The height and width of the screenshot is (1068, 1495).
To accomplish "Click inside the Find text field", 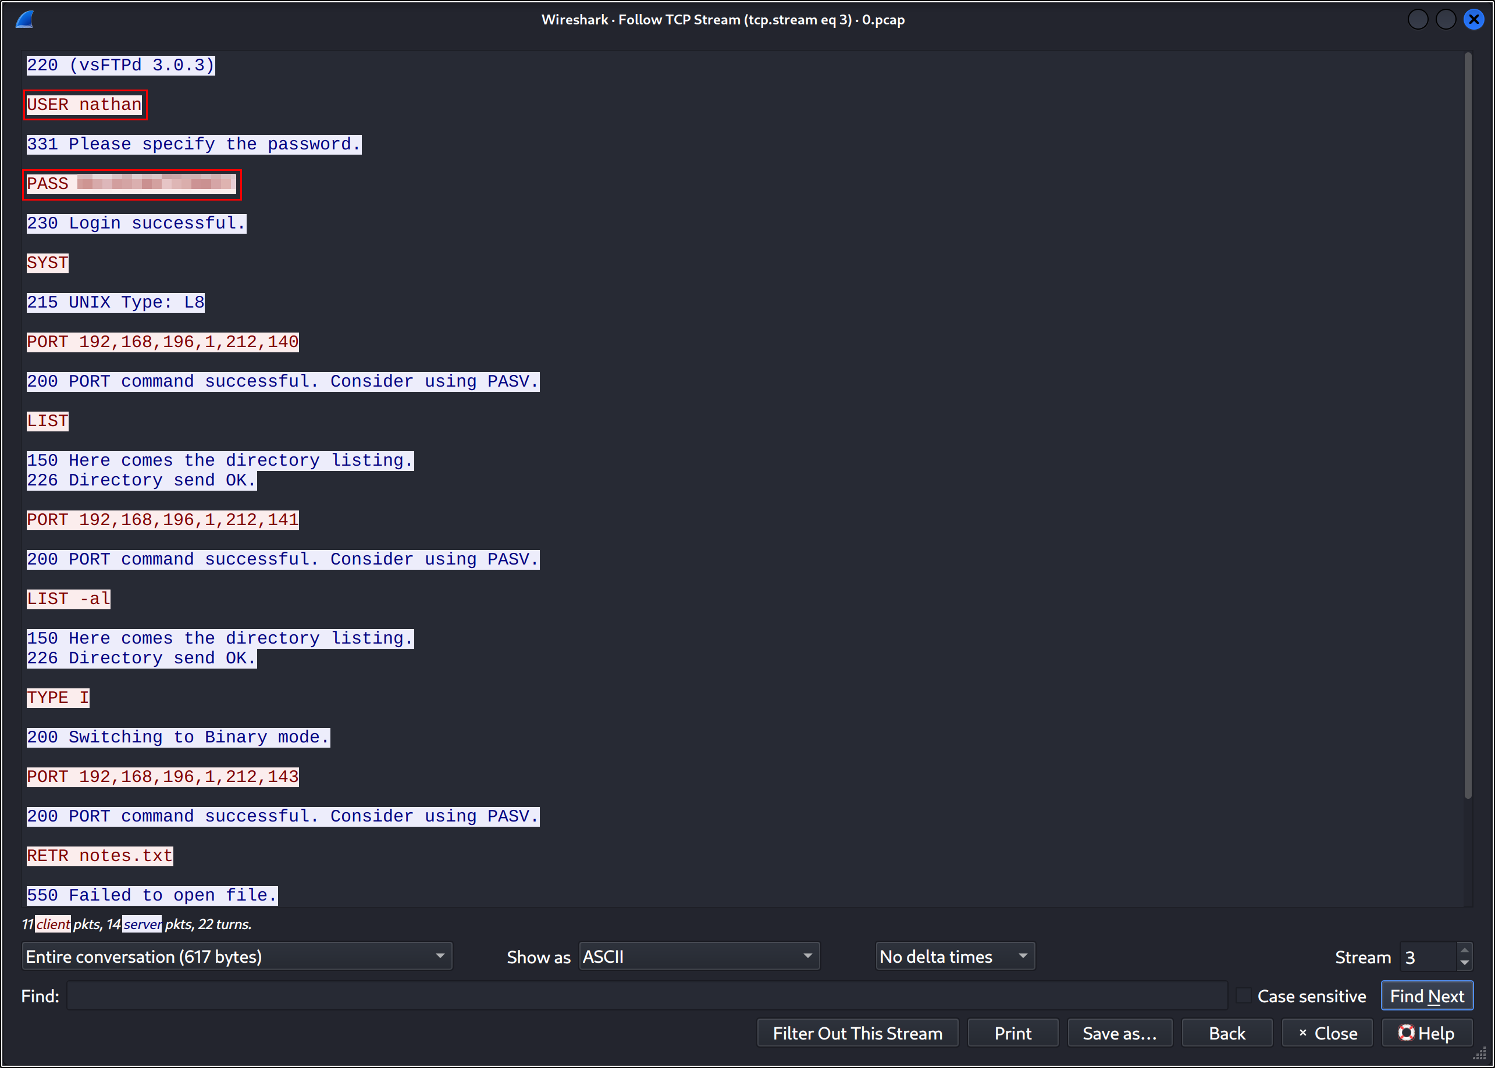I will 646,996.
